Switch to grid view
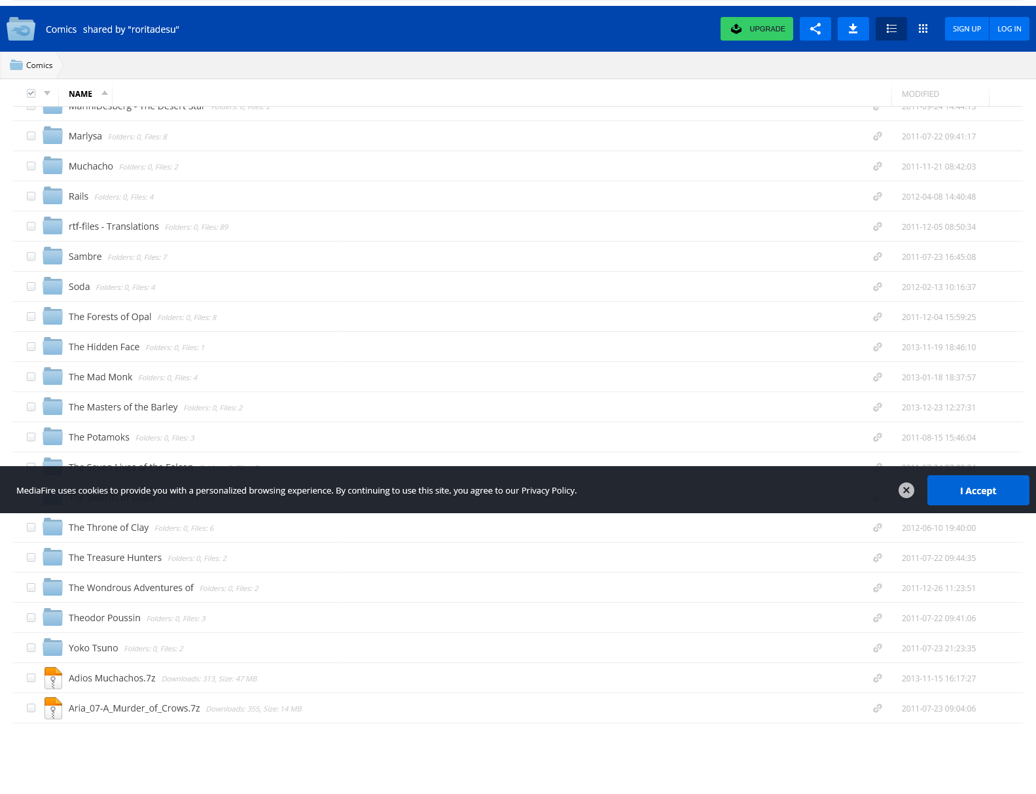The height and width of the screenshot is (794, 1036). (x=923, y=29)
